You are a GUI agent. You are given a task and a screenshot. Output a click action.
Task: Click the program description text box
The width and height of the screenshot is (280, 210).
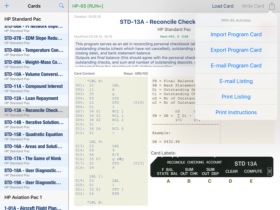pos(135,53)
